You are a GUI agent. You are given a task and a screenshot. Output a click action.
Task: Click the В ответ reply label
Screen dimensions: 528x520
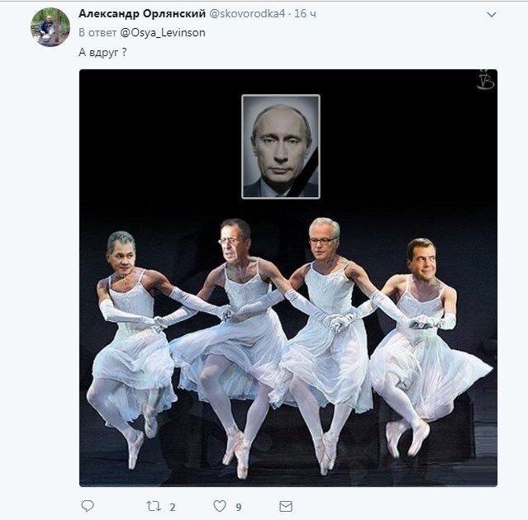tap(98, 33)
